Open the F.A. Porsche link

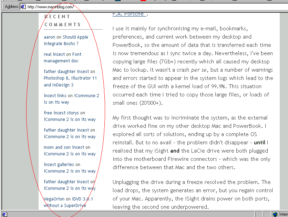[x=129, y=14]
